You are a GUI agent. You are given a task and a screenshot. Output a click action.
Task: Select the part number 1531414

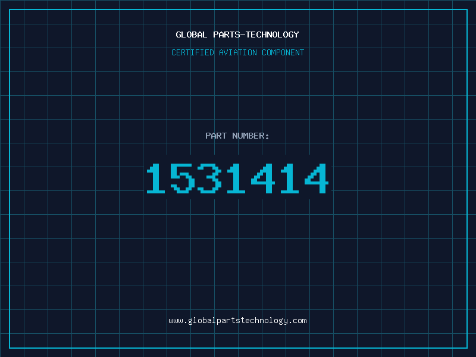[237, 178]
